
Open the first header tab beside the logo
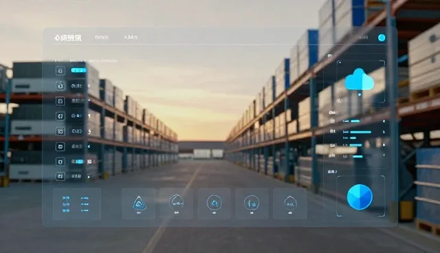point(102,37)
